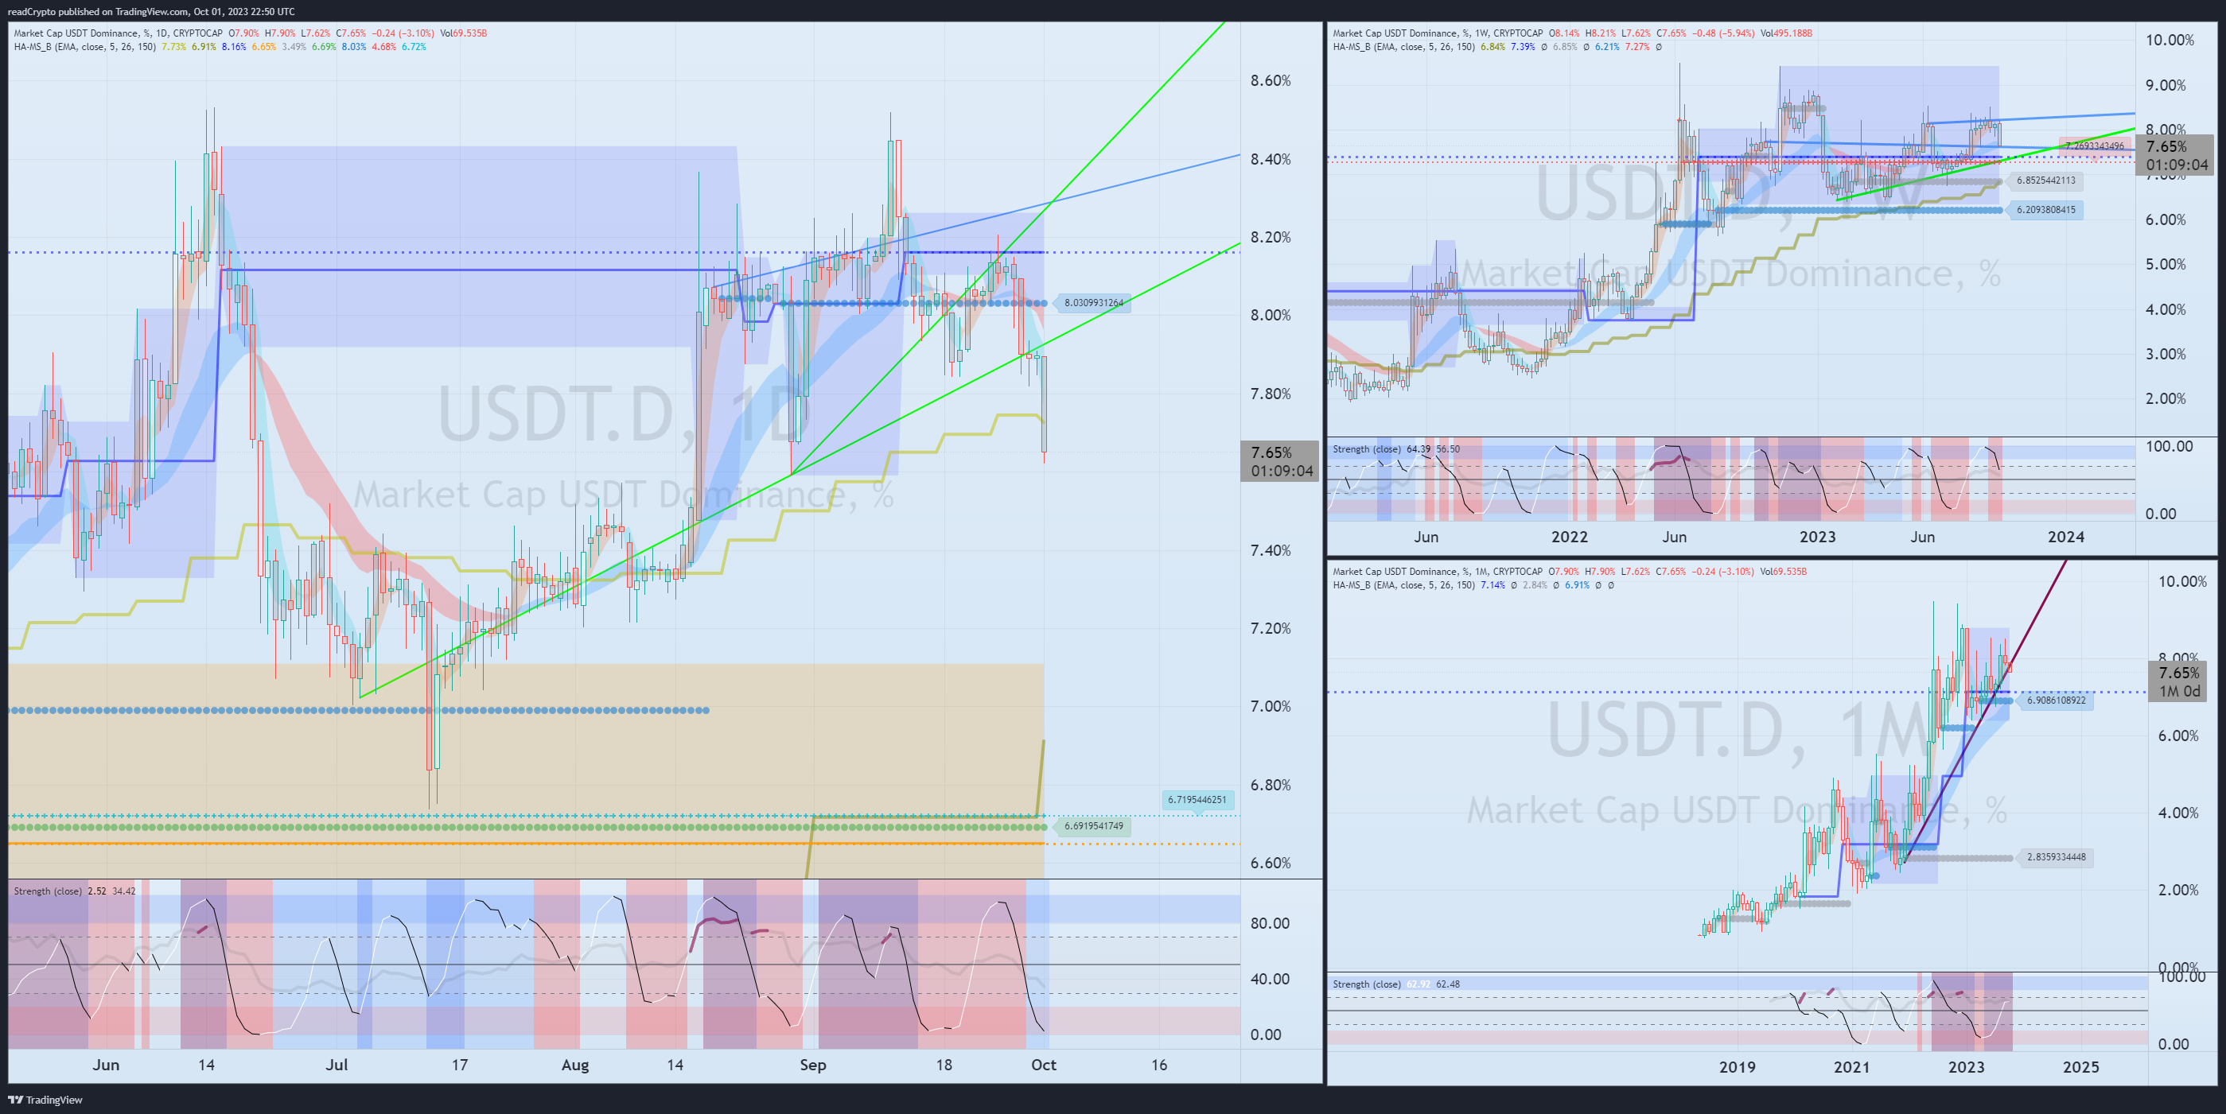This screenshot has height=1114, width=2226.
Task: Click the 2025 label on the 1M time axis
Action: (2081, 1067)
